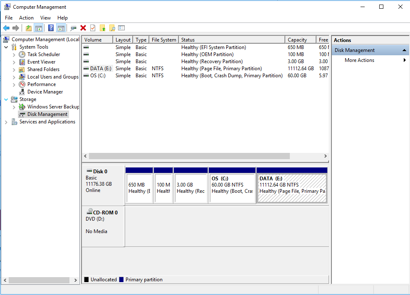Click the Properties checkmark page icon

point(93,28)
